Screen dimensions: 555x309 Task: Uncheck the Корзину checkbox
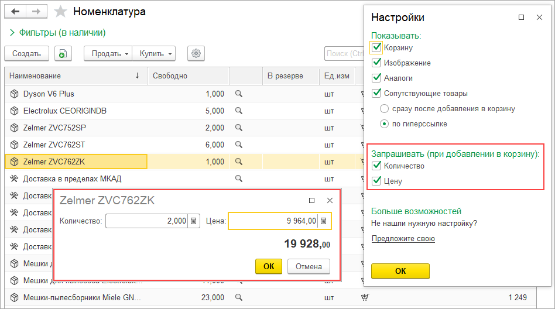coord(376,47)
